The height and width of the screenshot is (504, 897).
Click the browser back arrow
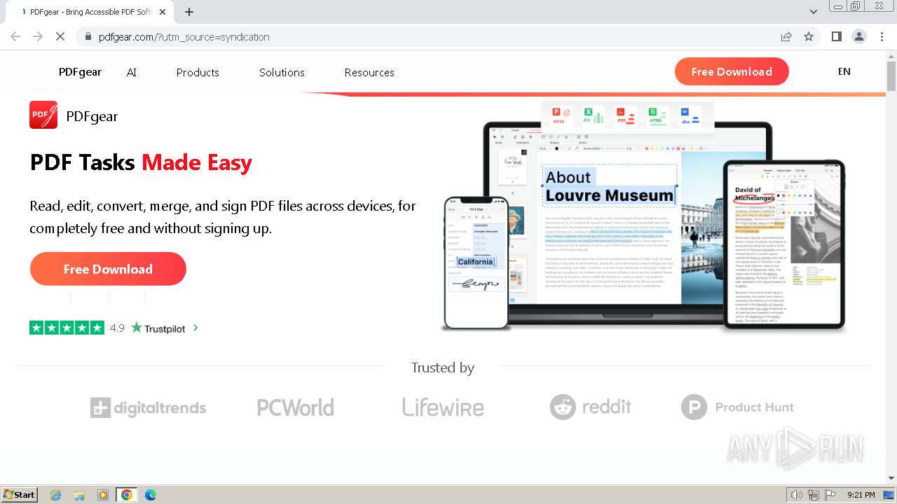[15, 36]
